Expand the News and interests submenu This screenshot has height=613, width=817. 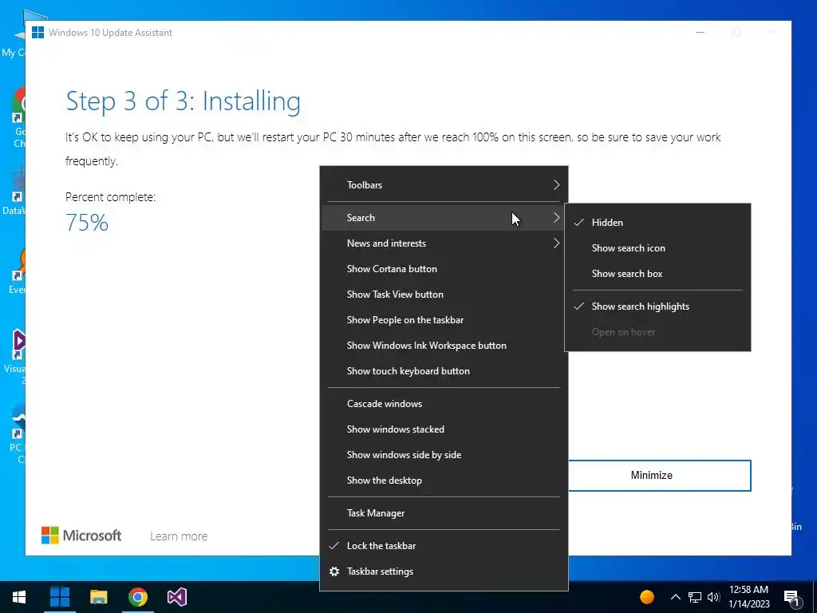coord(444,243)
